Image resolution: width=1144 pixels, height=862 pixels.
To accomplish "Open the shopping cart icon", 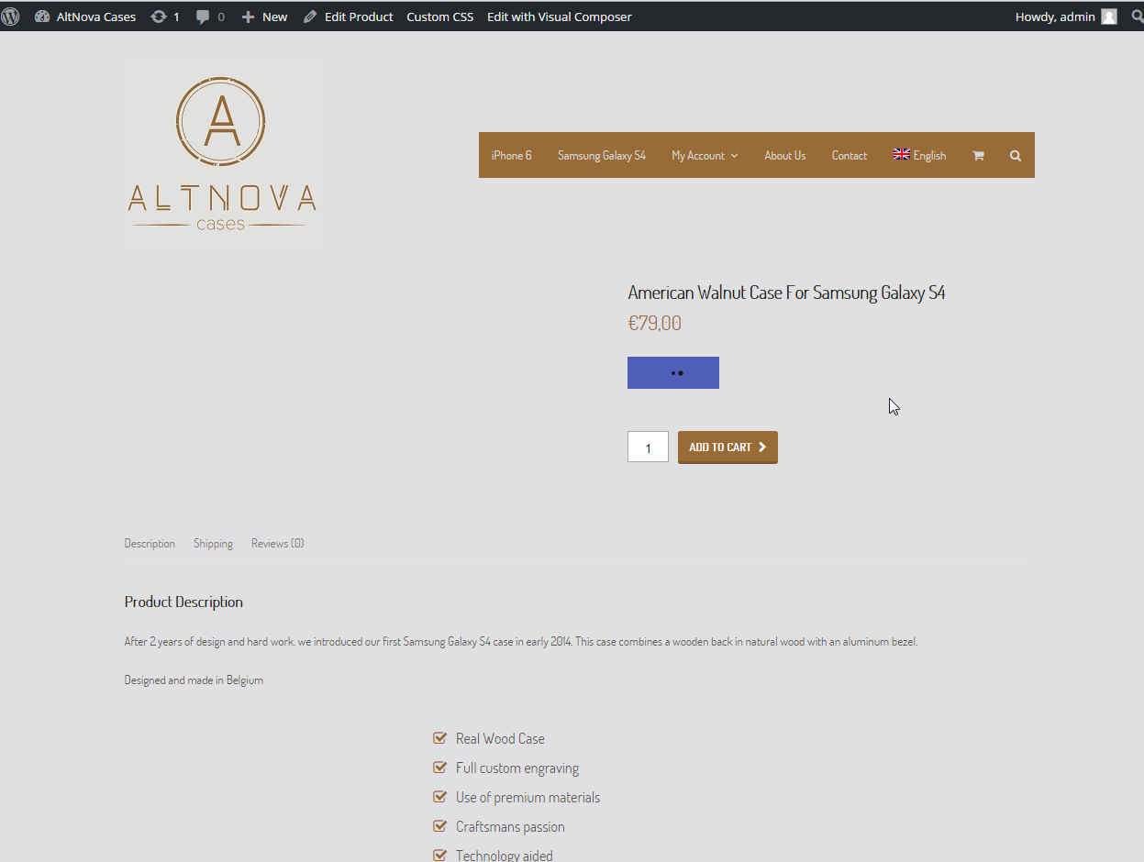I will tap(978, 155).
